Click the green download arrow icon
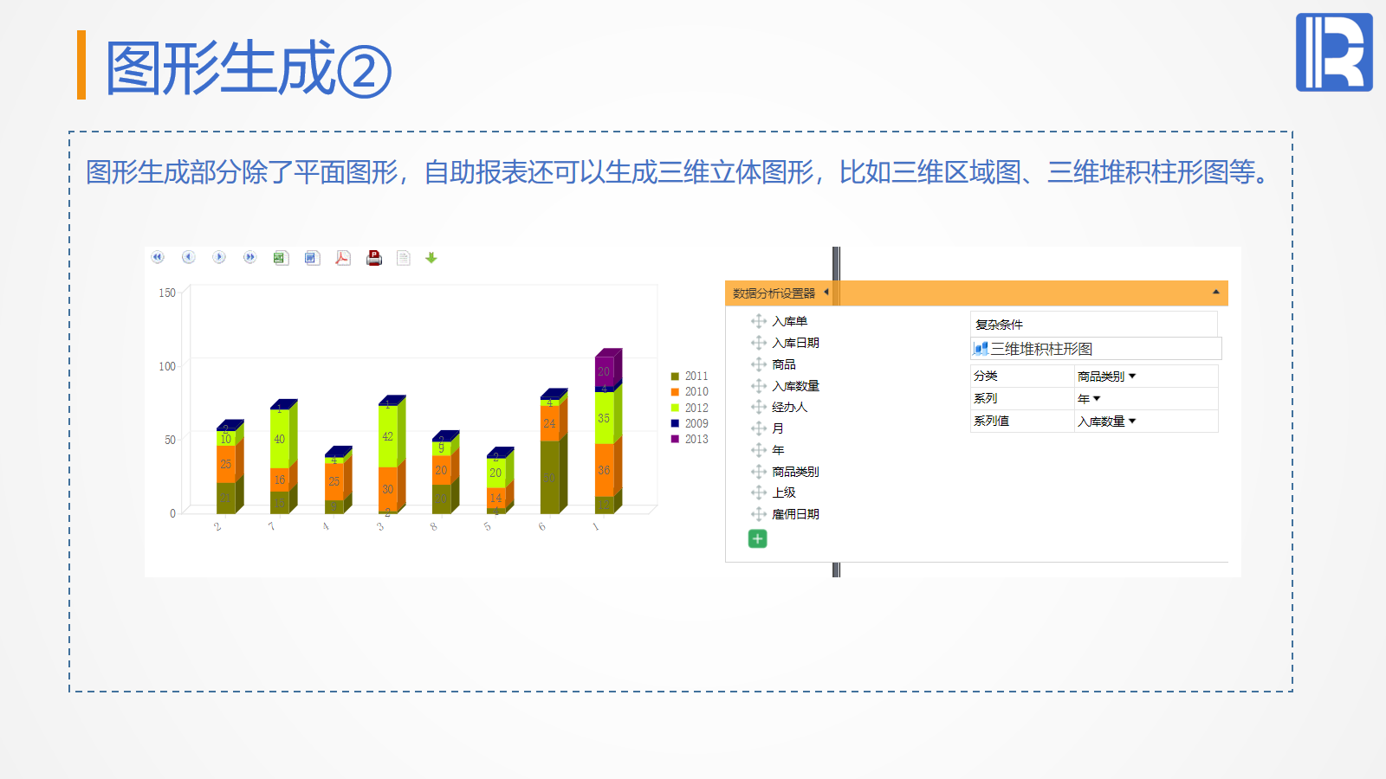1386x779 pixels. pos(431,258)
